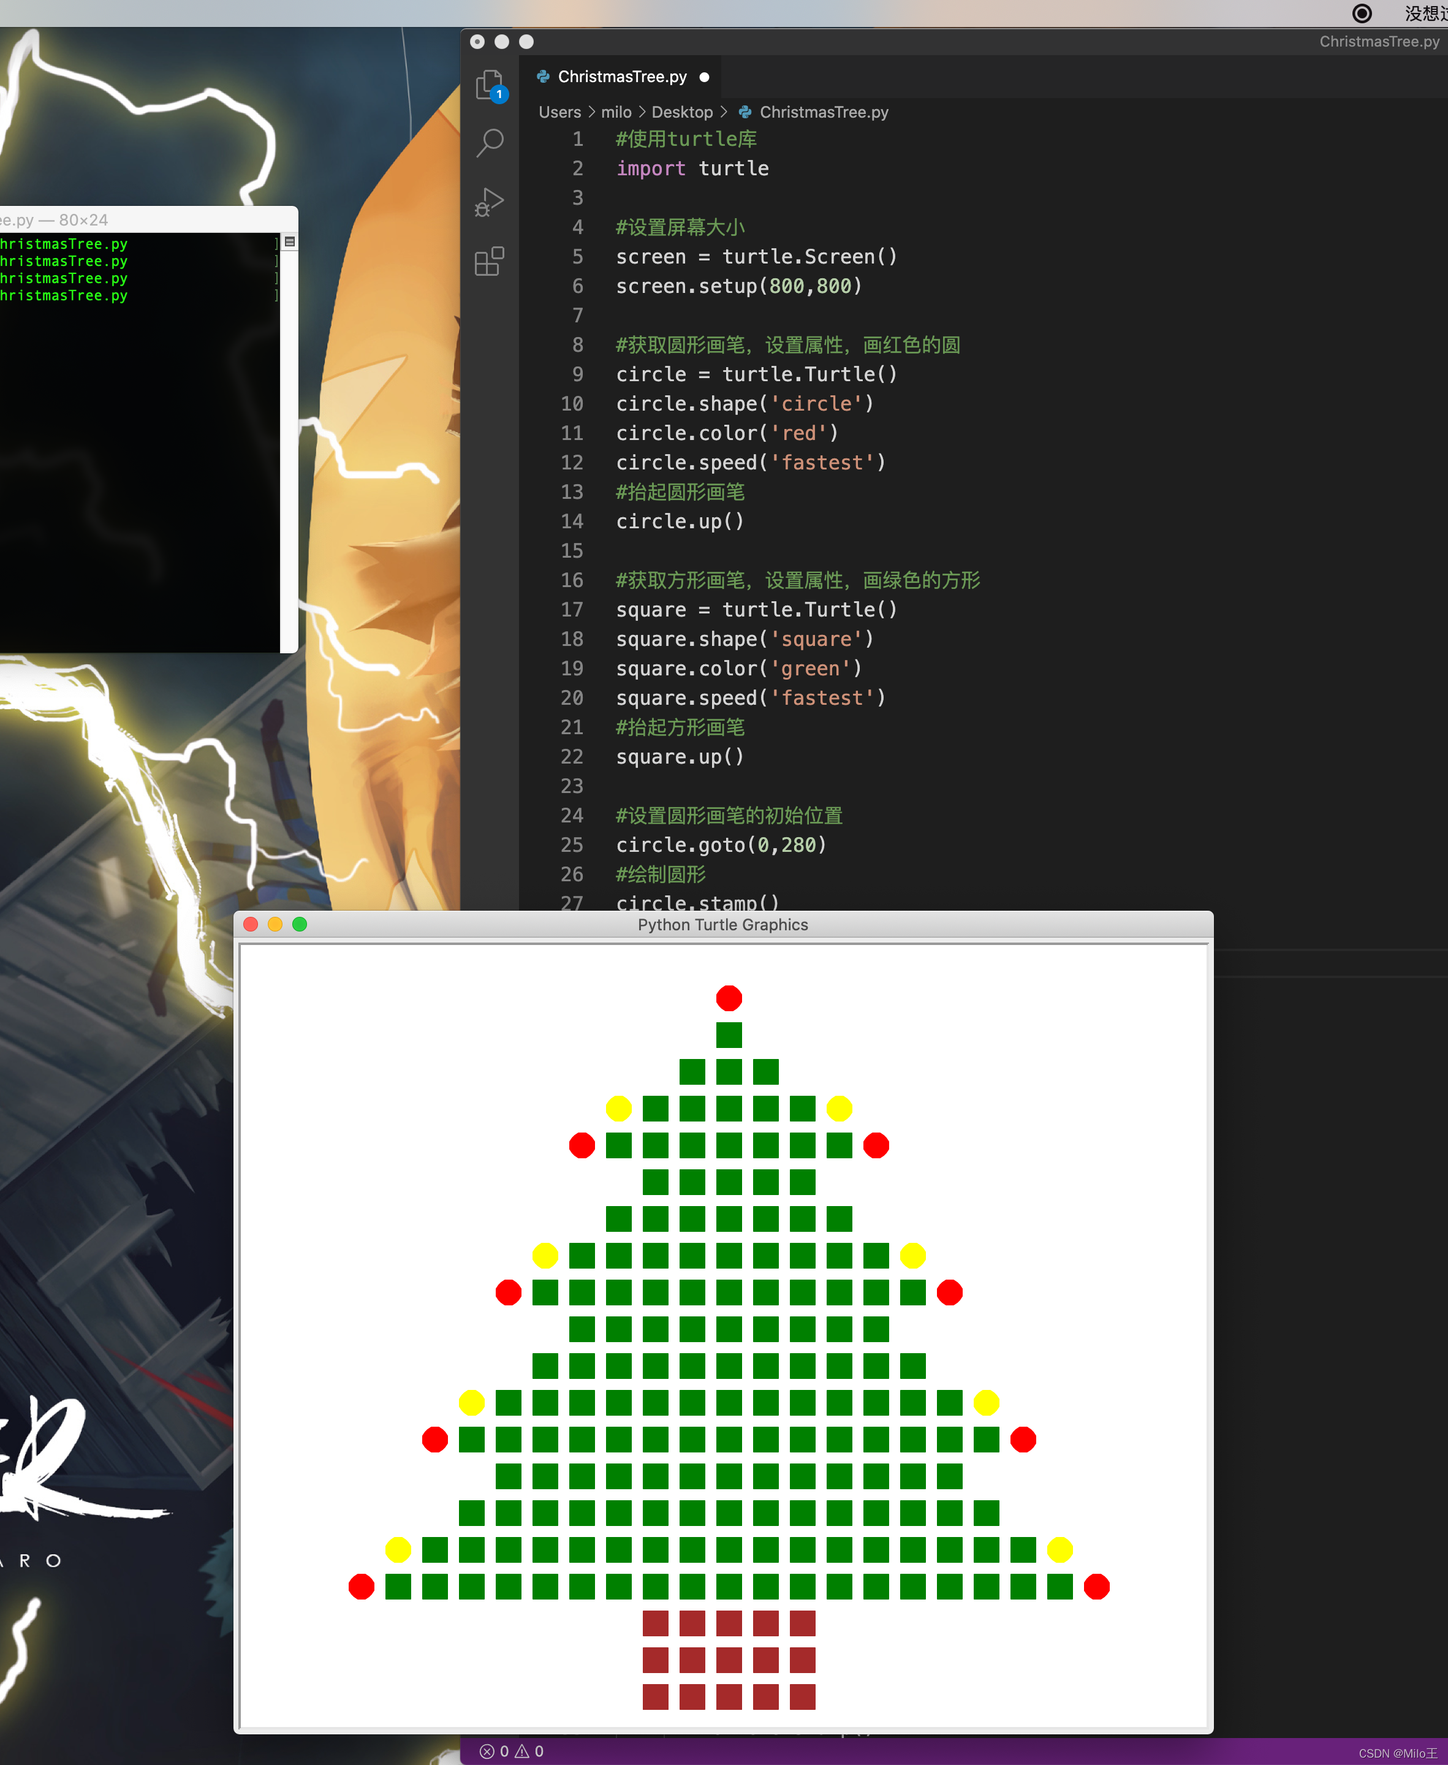Viewport: 1448px width, 1765px height.
Task: Click line number 15 in the gutter
Action: [571, 550]
